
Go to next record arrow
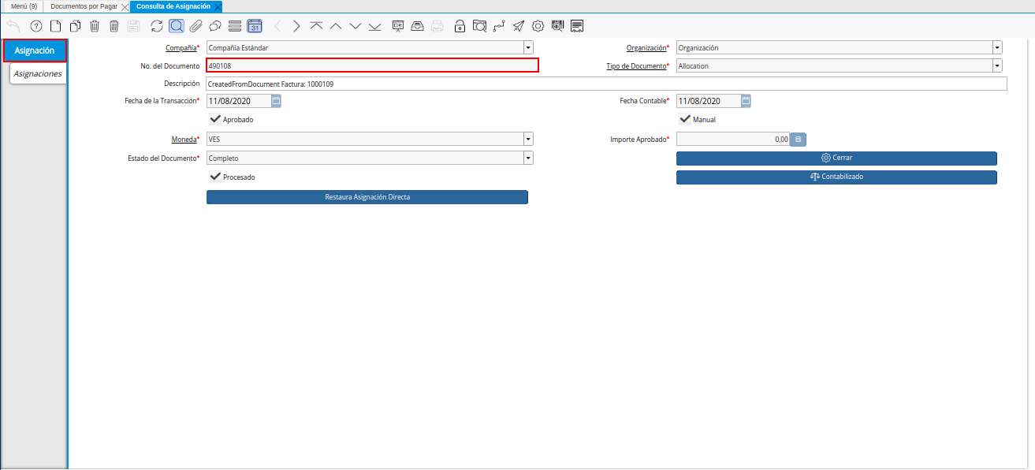click(296, 26)
